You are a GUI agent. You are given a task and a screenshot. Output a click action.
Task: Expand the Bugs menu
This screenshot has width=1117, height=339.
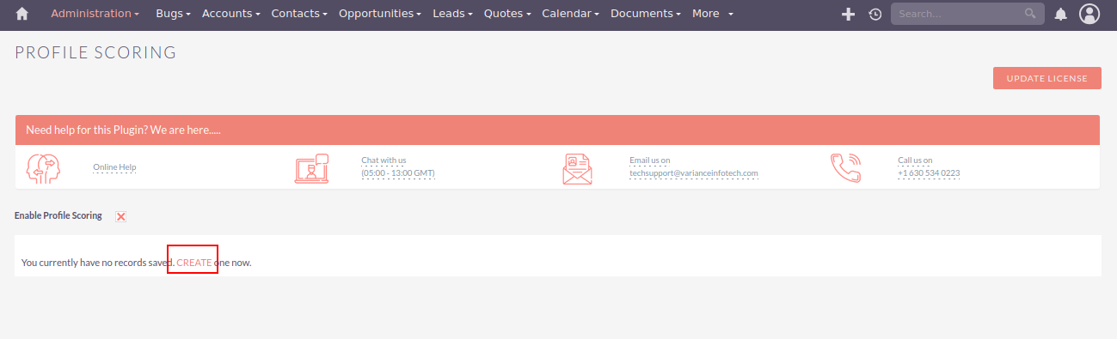[x=173, y=14]
